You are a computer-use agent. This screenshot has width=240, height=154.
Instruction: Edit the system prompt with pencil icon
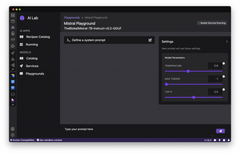tap(150, 40)
